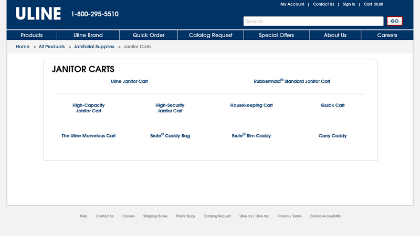Open Uline Janitor Cart category
Screen dimensions: 420x236
[x=129, y=81]
